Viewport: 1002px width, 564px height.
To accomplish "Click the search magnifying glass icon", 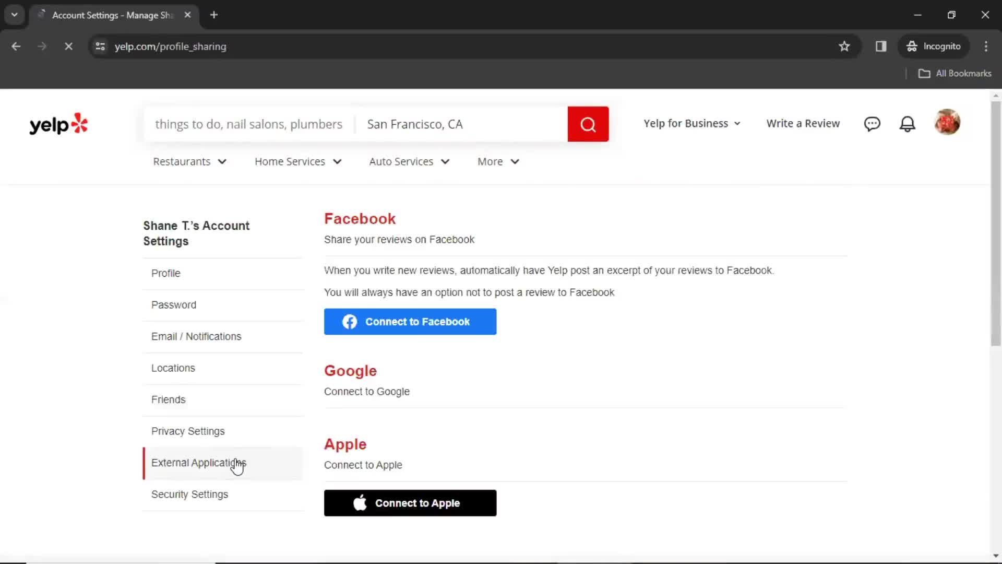I will 588,124.
